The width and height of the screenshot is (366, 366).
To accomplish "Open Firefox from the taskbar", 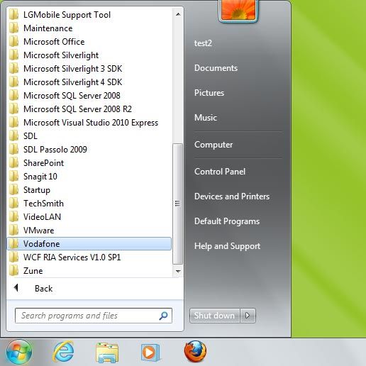I will click(x=195, y=352).
